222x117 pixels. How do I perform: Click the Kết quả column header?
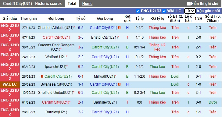coord(127,19)
